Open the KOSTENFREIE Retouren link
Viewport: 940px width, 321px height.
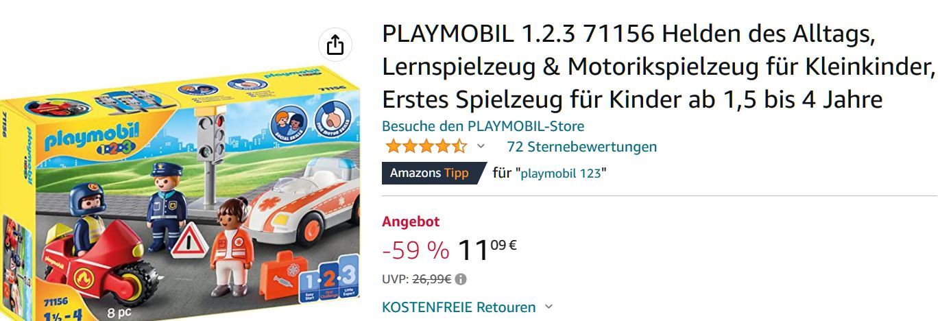tap(459, 307)
